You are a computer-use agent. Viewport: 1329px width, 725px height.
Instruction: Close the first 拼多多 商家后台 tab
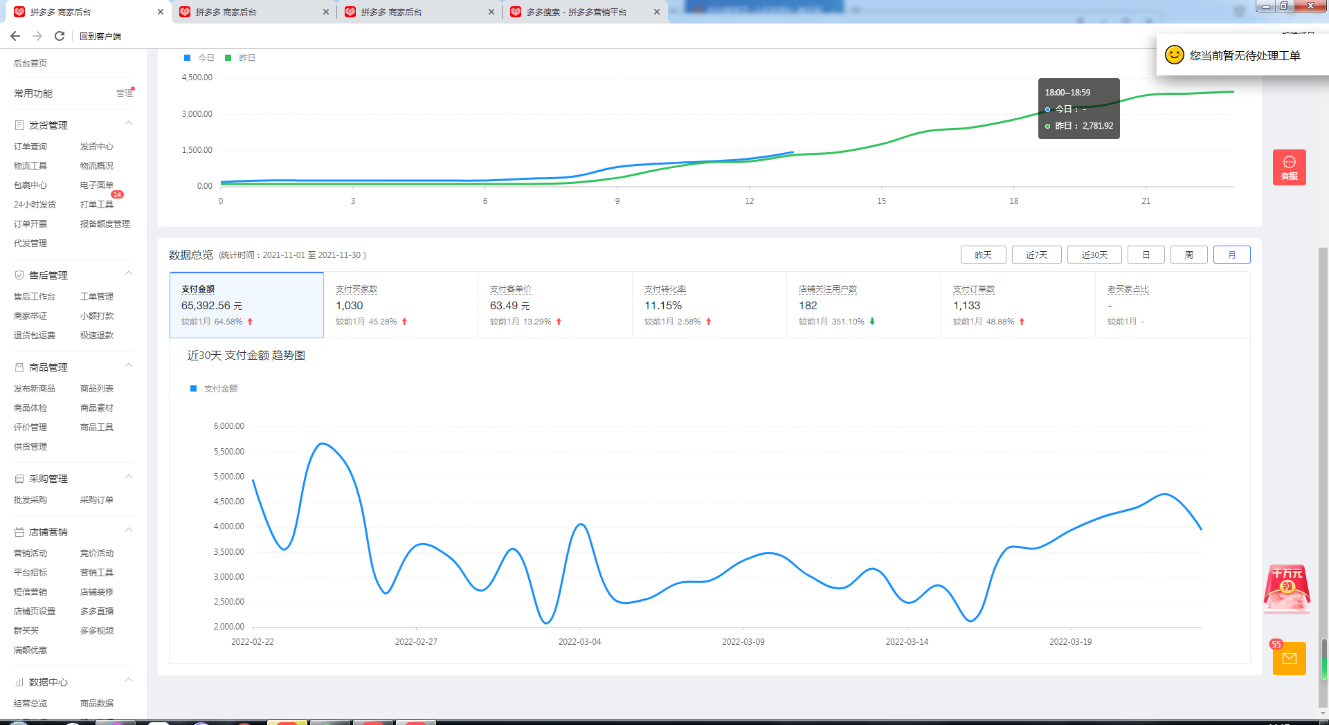pos(161,12)
